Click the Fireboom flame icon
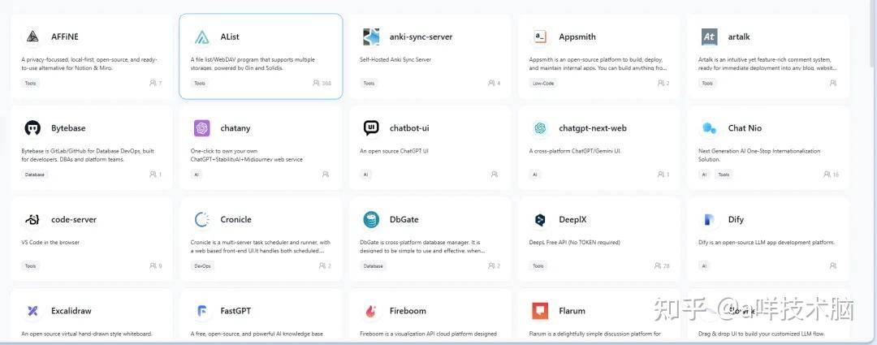877x345 pixels. click(x=371, y=311)
